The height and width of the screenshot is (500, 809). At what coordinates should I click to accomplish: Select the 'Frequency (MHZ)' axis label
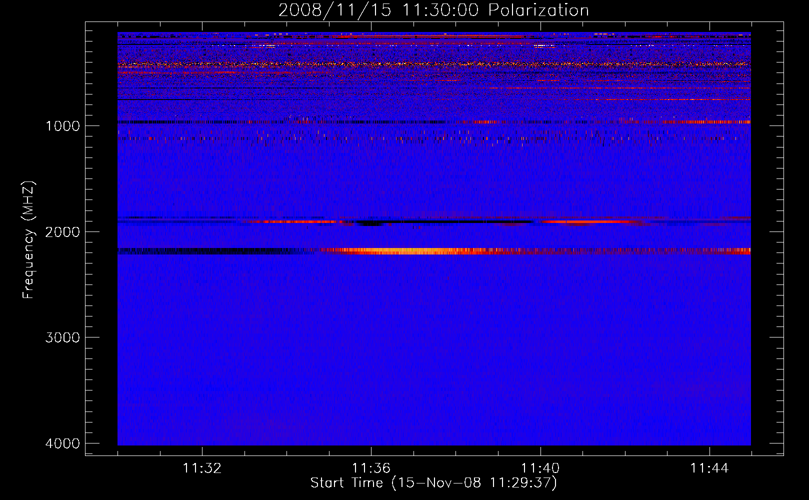29,239
